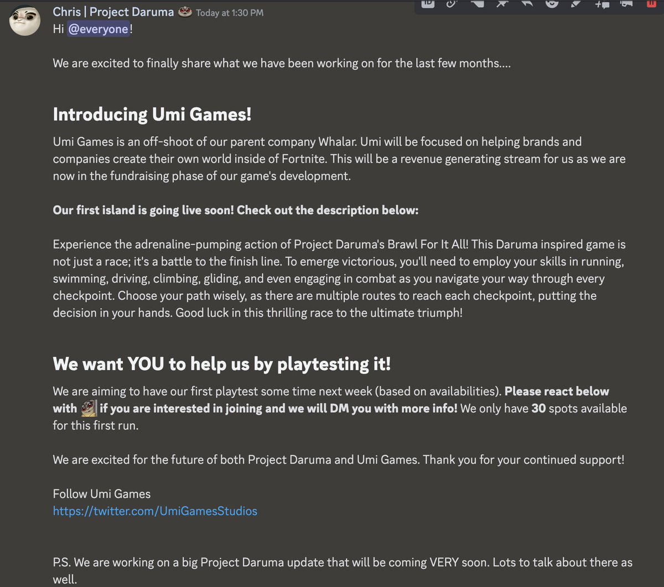
Task: Click the Daruma emoji in playtest instructions
Action: (89, 409)
